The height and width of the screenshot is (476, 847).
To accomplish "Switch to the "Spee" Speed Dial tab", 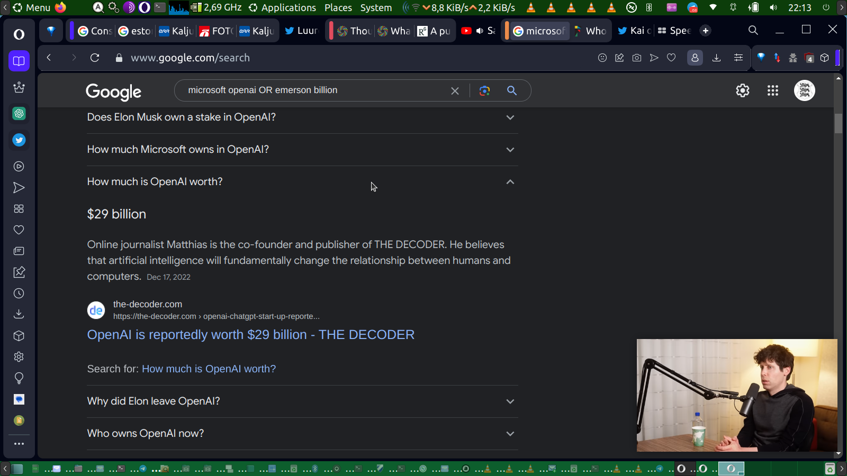I will tap(674, 31).
